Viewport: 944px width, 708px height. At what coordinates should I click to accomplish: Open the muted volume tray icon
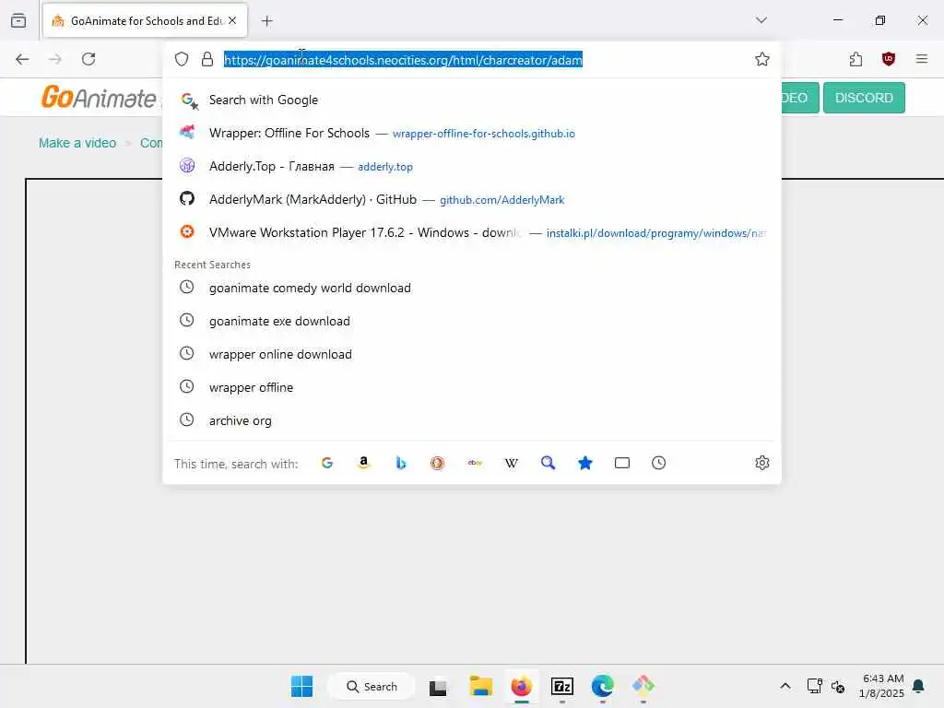coord(838,686)
